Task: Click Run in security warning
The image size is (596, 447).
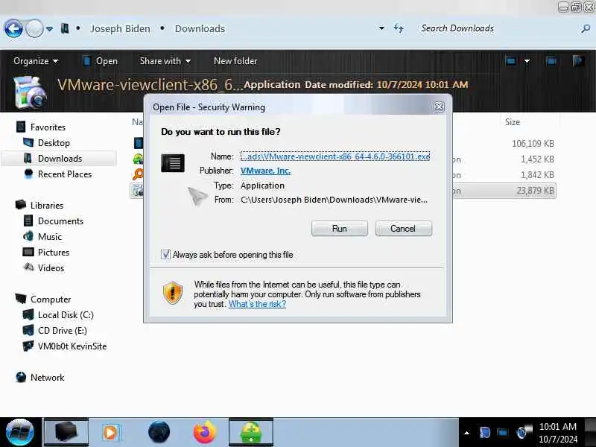Action: [x=340, y=229]
